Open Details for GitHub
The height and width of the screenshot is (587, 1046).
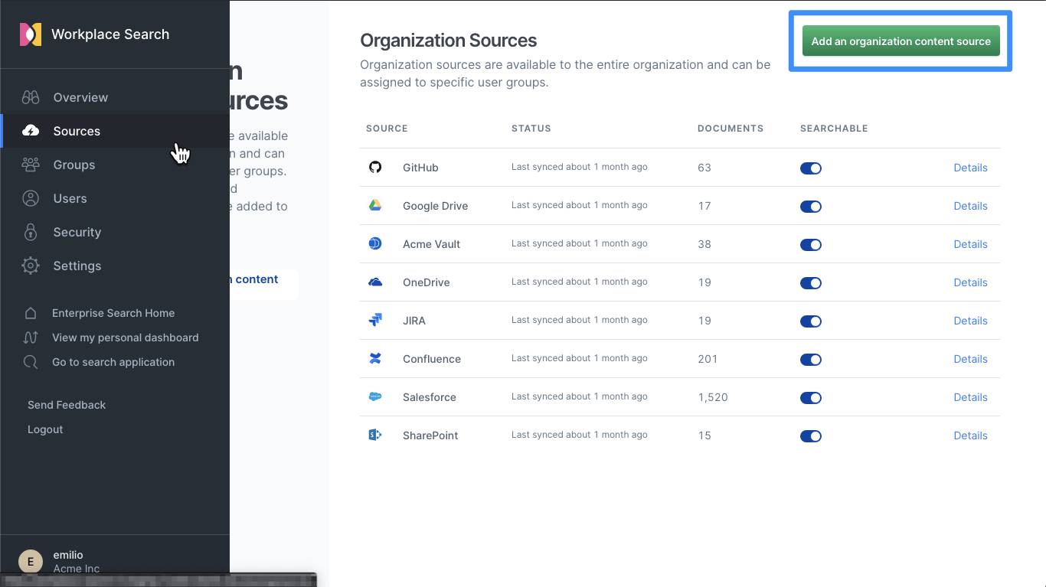[x=970, y=168]
